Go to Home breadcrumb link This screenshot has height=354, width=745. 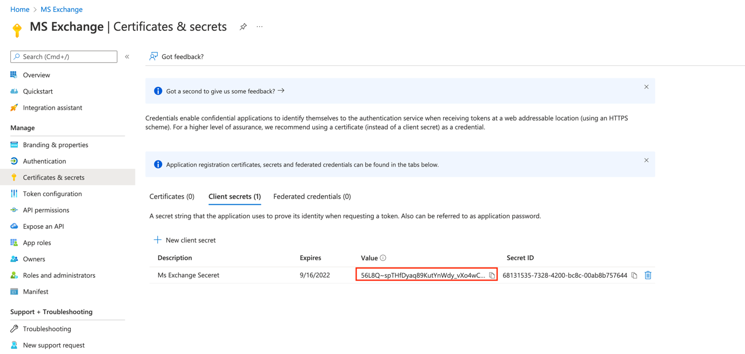coord(20,9)
